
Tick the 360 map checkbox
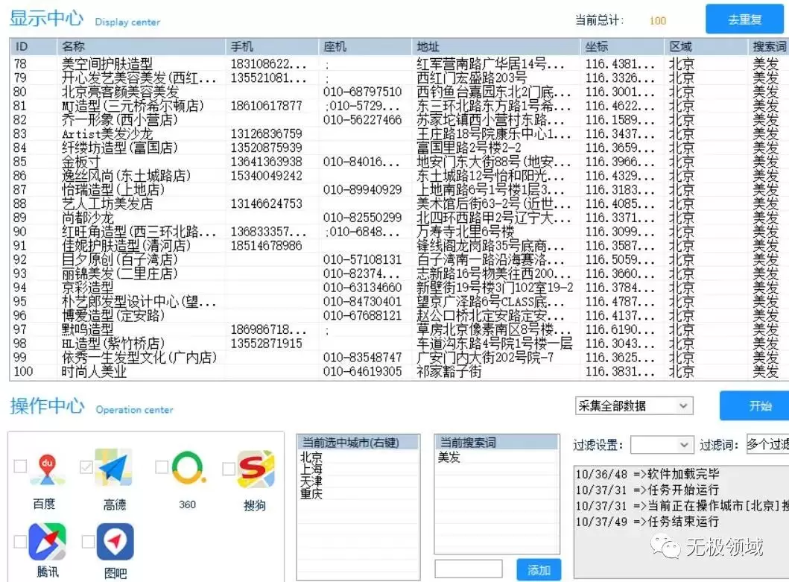[162, 466]
